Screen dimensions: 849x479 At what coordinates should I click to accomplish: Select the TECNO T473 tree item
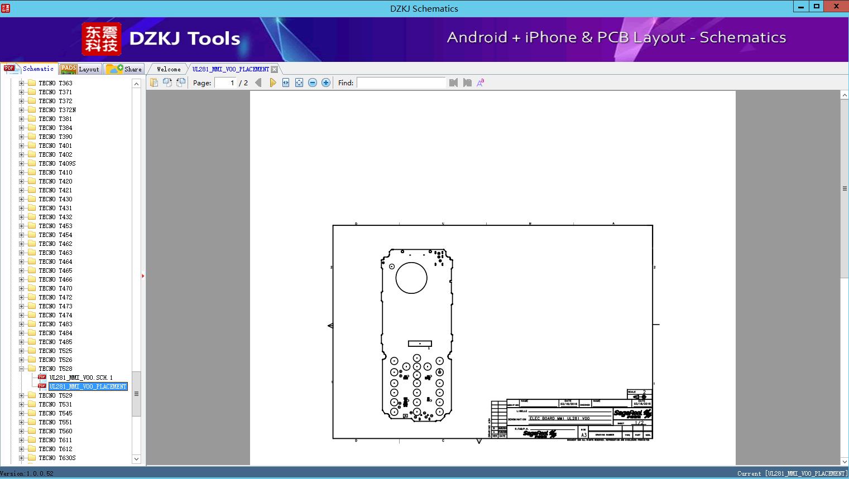click(55, 306)
